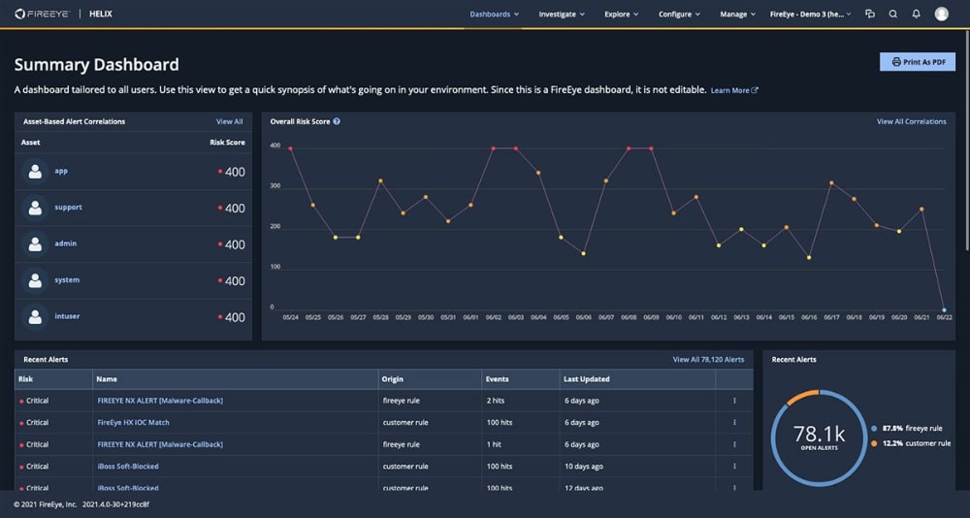Sort by the Risk column header

coord(53,378)
